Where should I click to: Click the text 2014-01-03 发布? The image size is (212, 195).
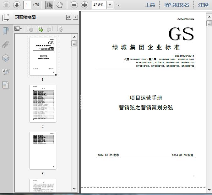(x=108, y=155)
